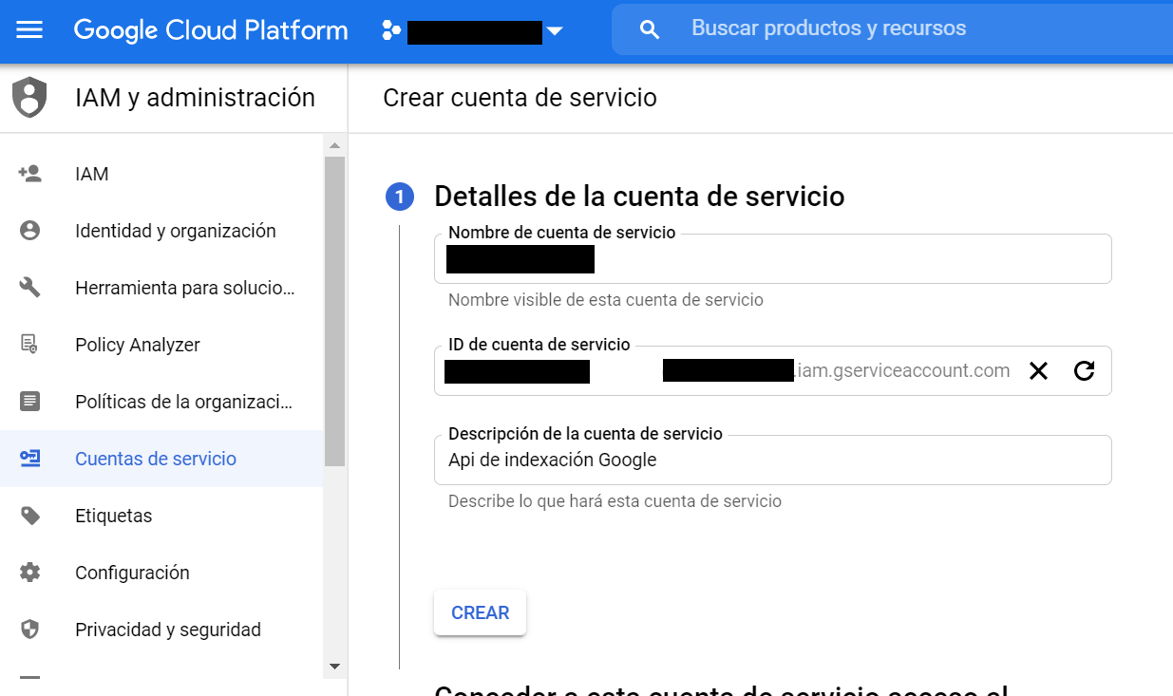The image size is (1173, 696).
Task: Click the text Nombre visible de esta cuenta de servicio
Action: pyautogui.click(x=606, y=300)
